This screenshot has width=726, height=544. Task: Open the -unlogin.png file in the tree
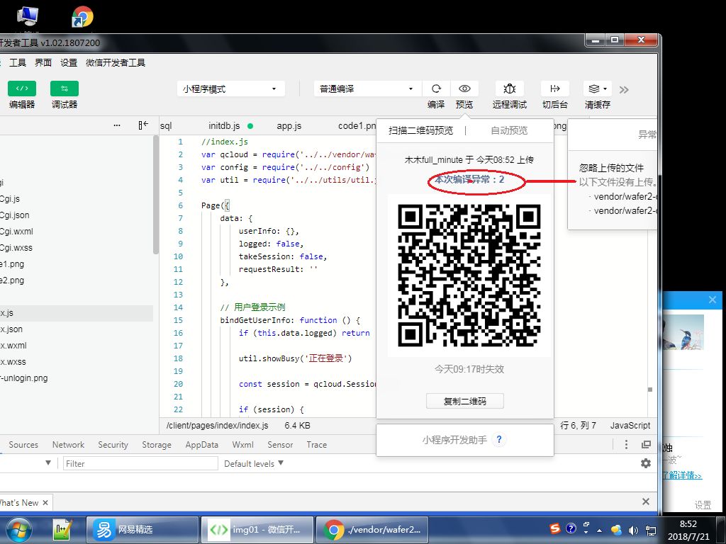[23, 378]
